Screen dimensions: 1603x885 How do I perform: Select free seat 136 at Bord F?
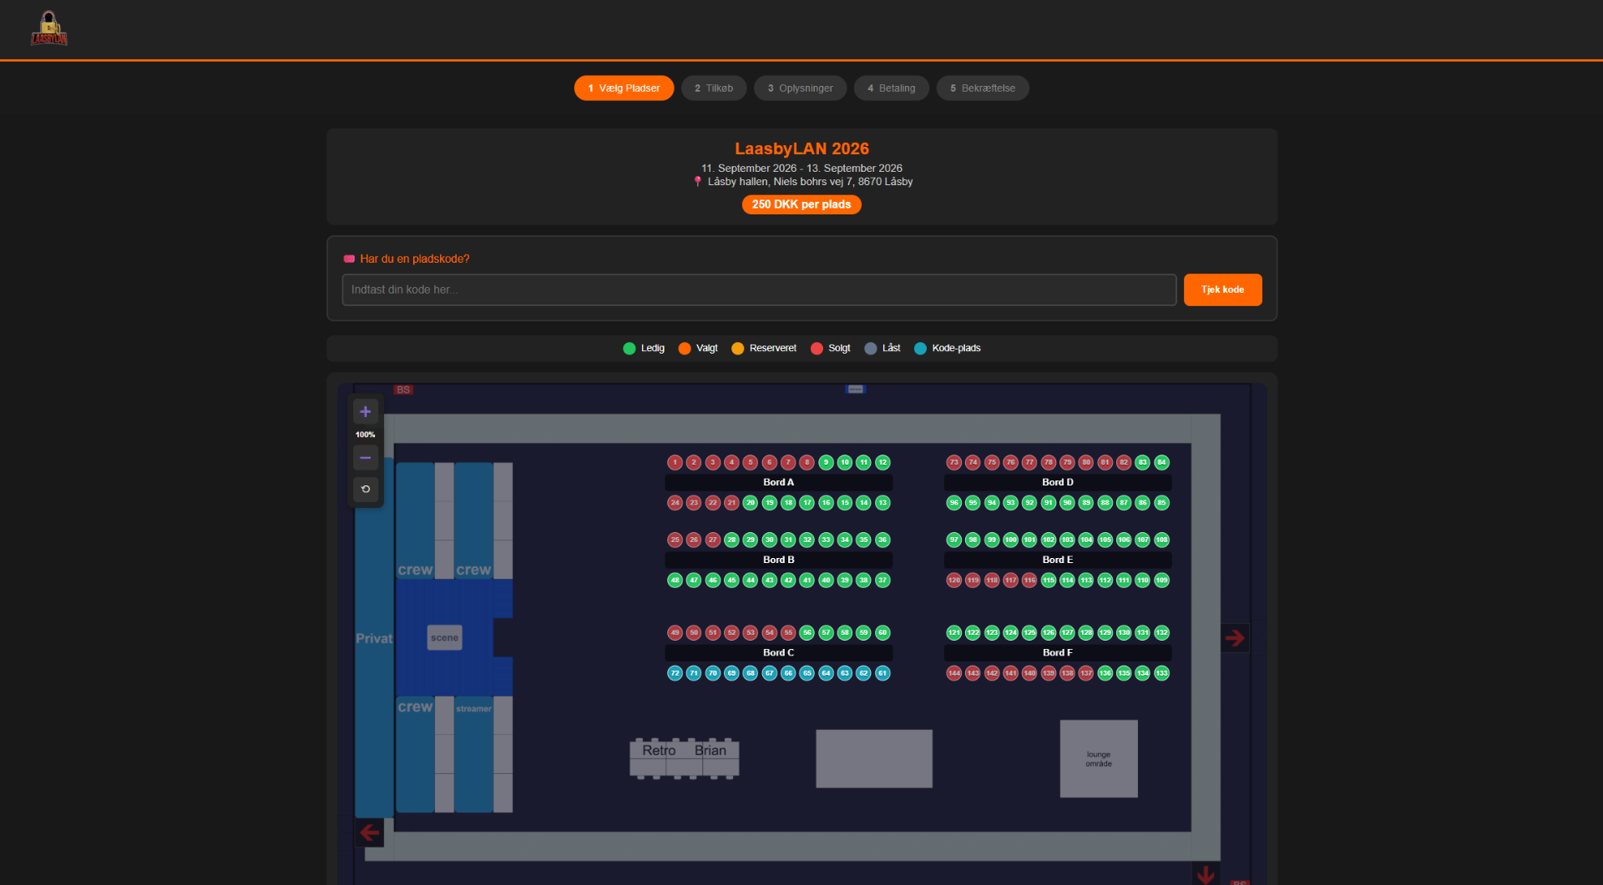[1105, 673]
